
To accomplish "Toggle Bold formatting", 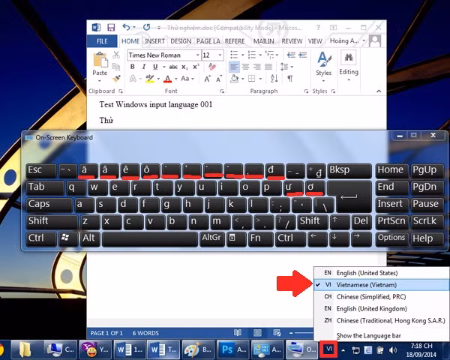I will click(x=132, y=67).
